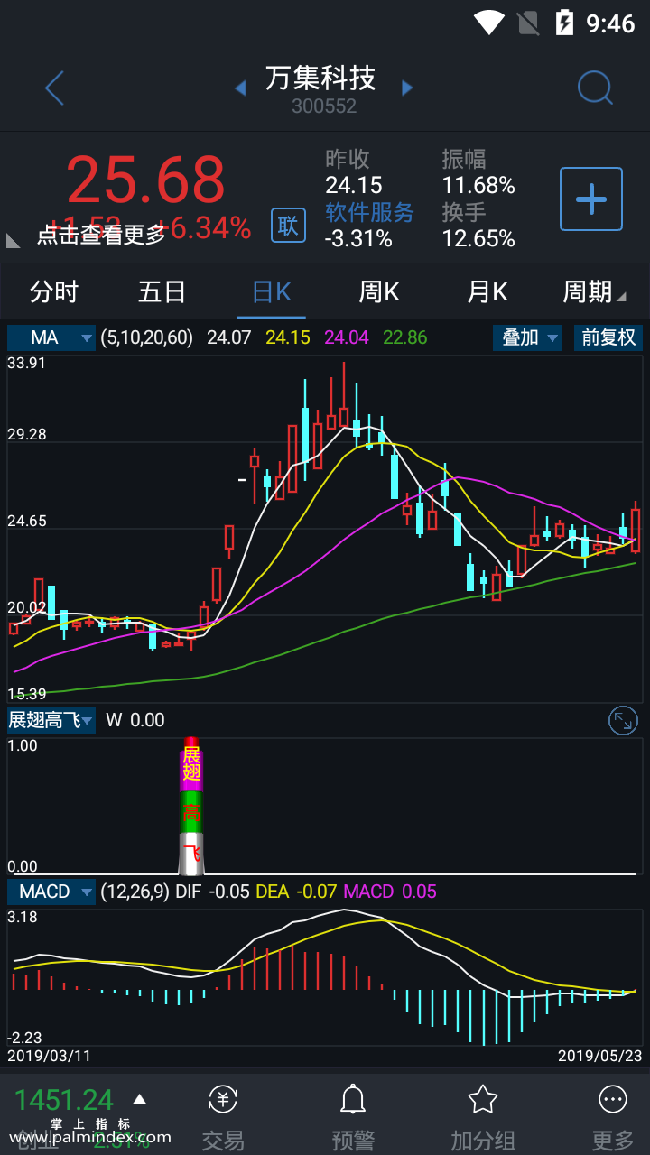This screenshot has height=1155, width=650.
Task: Open the 周期 period dropdown
Action: (x=594, y=292)
